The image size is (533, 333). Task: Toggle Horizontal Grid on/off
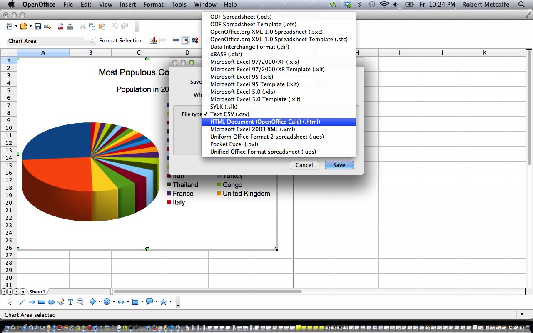click(176, 40)
